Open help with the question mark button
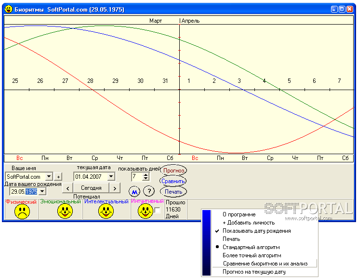358x278 pixels. click(149, 191)
